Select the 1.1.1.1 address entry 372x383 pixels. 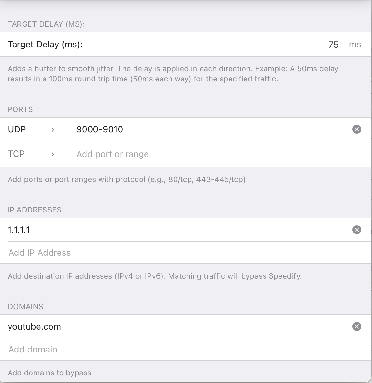[x=19, y=230]
